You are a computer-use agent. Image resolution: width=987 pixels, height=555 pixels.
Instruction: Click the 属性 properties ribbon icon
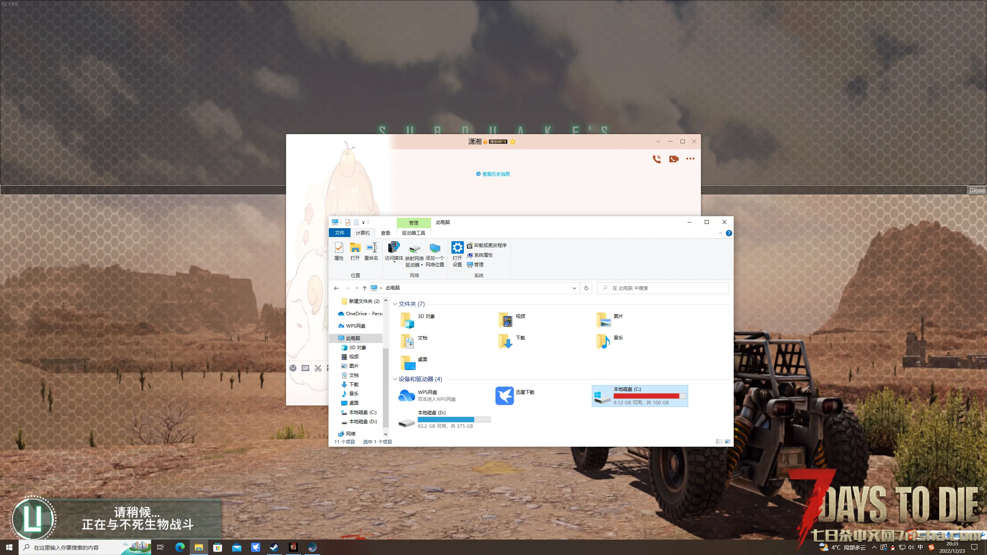tap(339, 251)
